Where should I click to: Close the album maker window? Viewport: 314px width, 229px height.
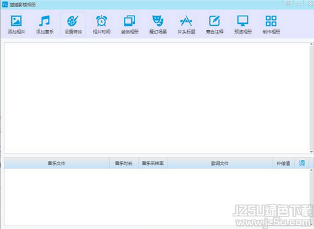click(310, 4)
